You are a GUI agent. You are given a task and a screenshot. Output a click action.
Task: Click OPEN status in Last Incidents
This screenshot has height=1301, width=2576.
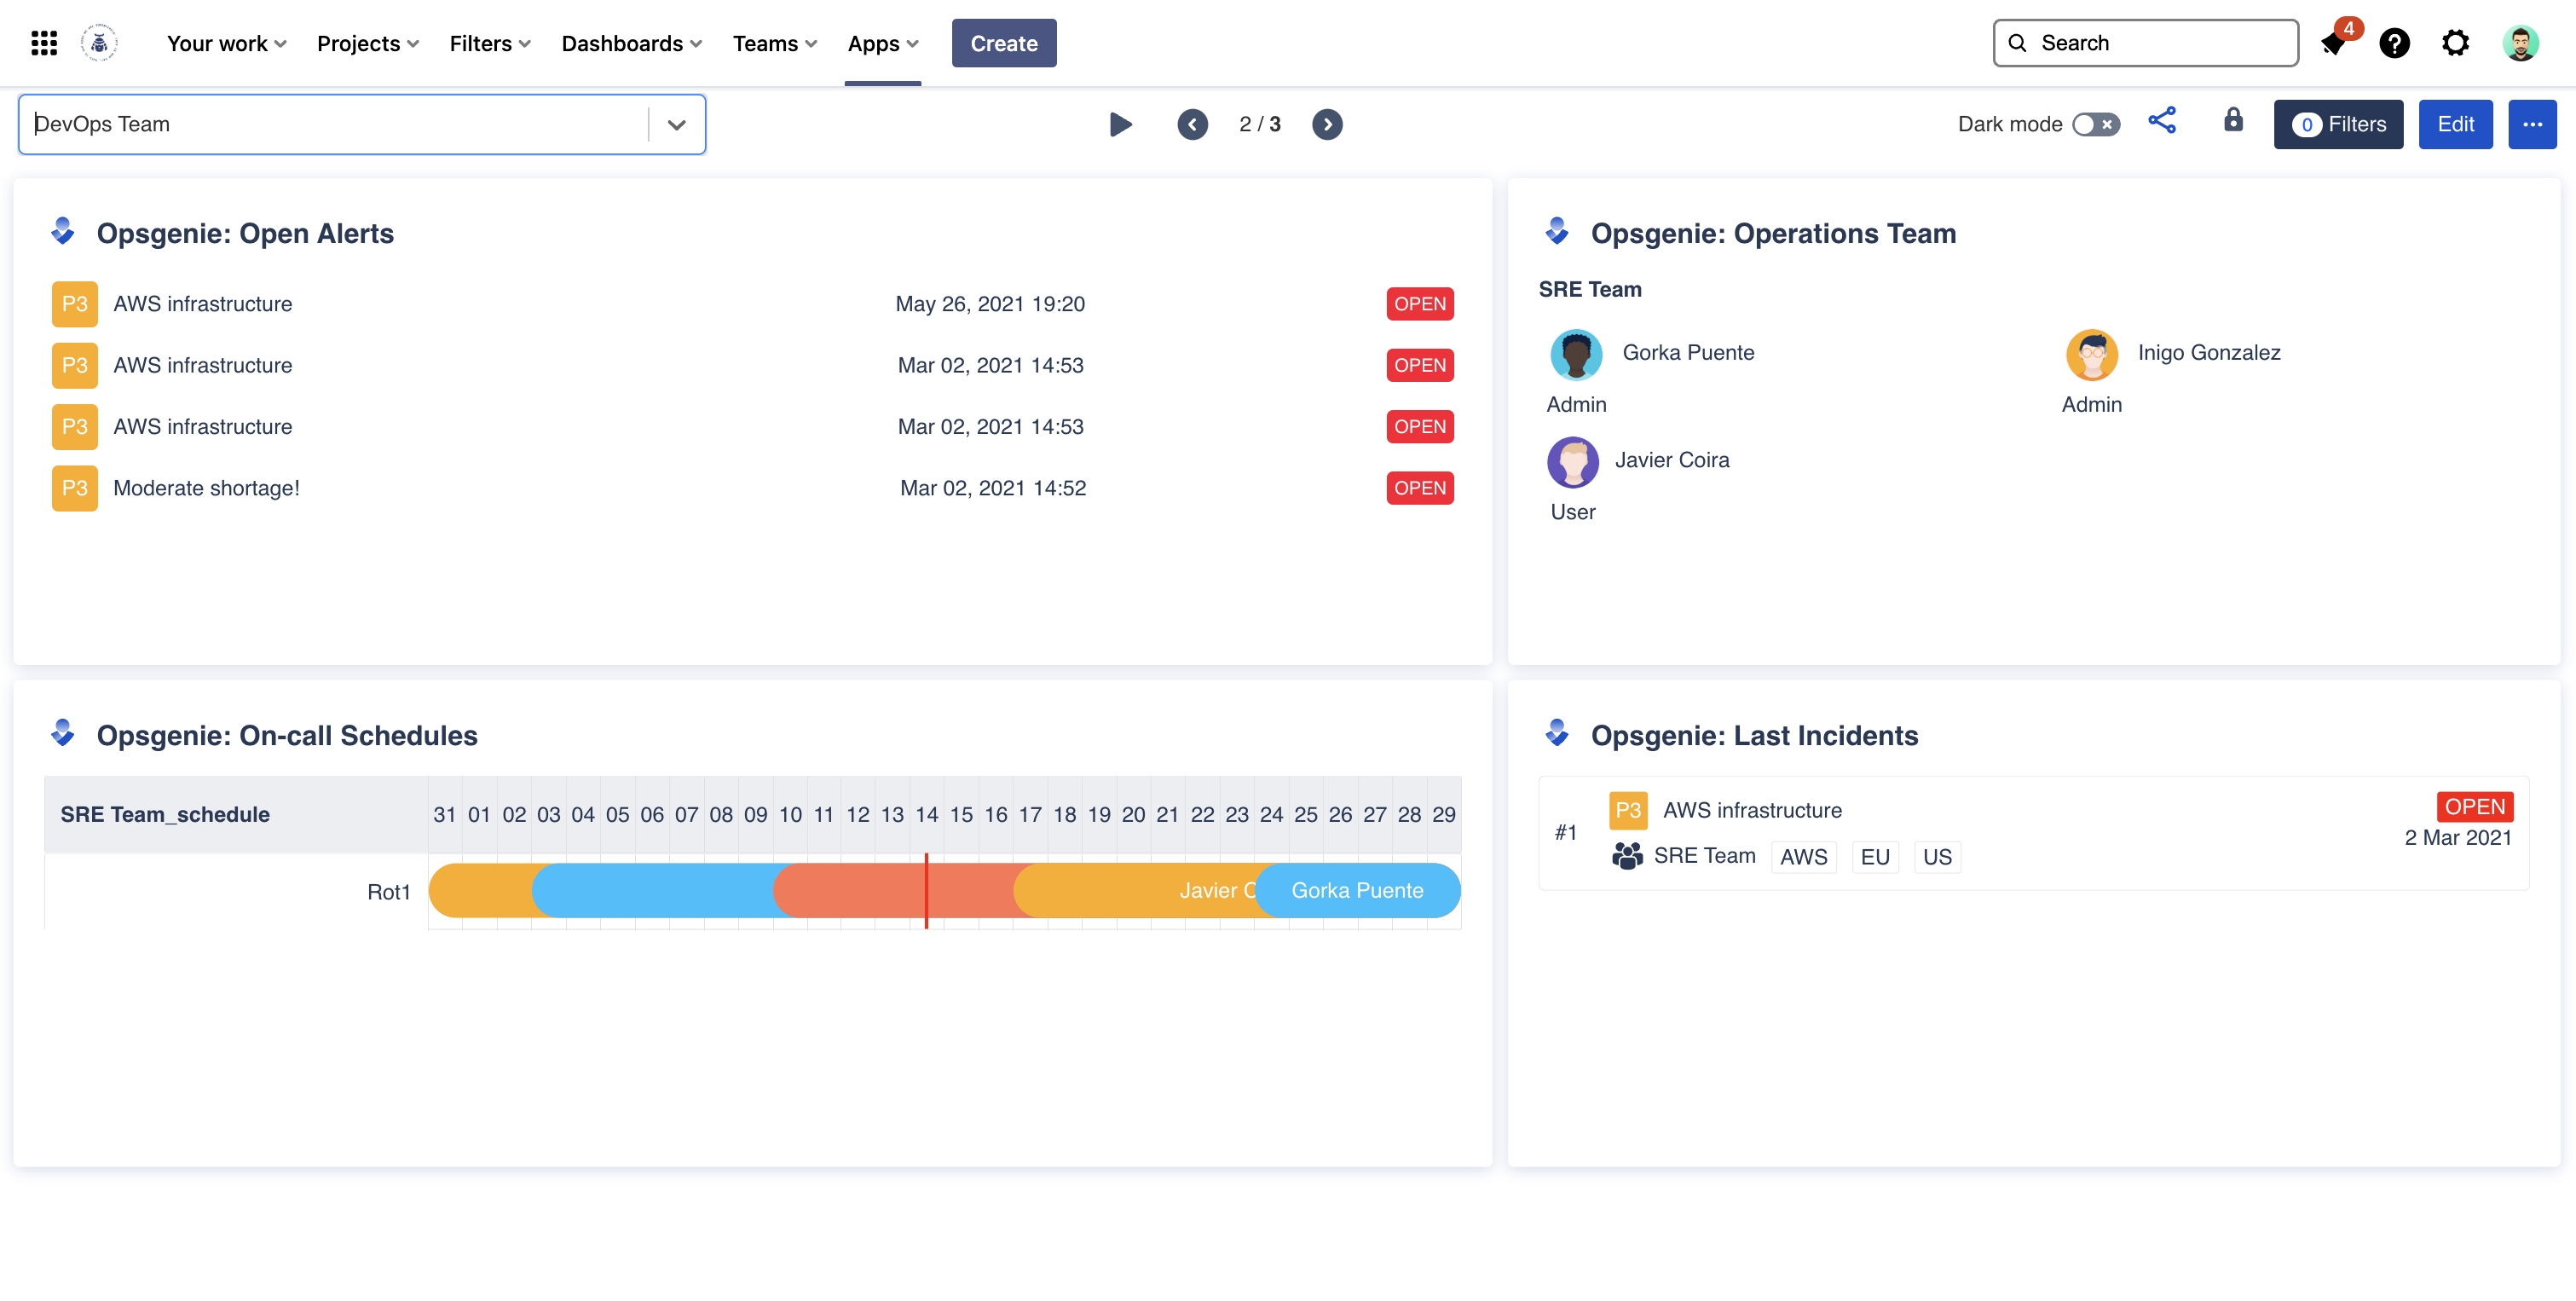tap(2474, 806)
